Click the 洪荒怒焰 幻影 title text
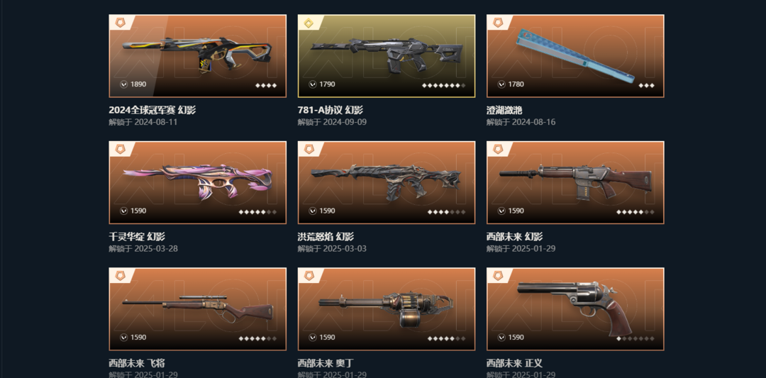The image size is (766, 378). point(326,237)
